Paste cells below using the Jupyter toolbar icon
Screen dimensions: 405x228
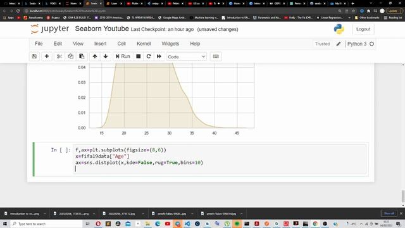click(82, 56)
